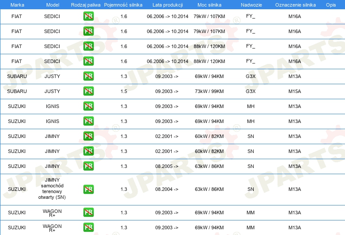Select the Model column header
Viewport: 345px width, 235px height.
point(52,5)
